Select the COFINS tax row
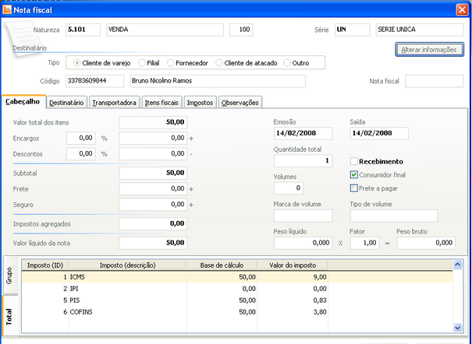Screen dimensions: 472x344 pos(237,312)
